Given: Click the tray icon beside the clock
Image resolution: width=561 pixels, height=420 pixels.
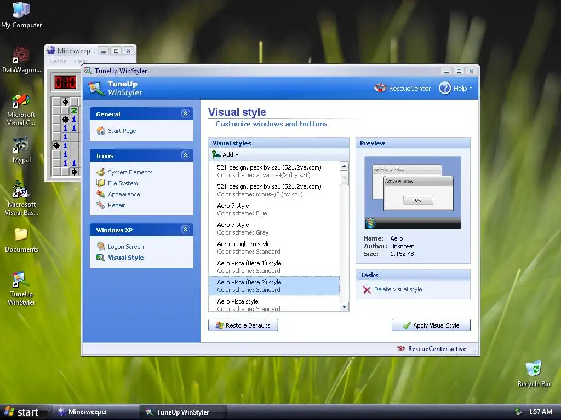Looking at the screenshot, I should (518, 411).
